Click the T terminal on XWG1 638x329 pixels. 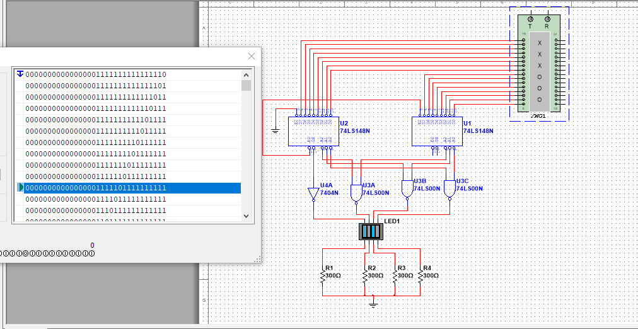point(530,19)
